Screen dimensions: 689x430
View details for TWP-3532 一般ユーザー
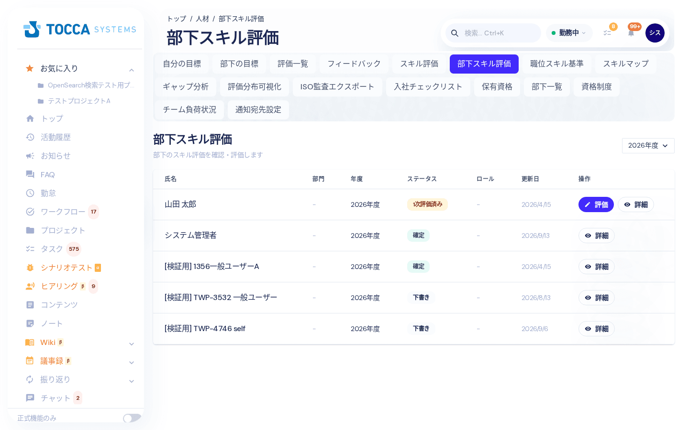coord(596,298)
